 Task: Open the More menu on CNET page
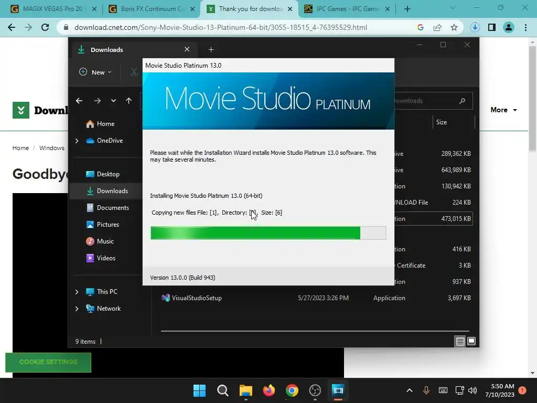503,110
